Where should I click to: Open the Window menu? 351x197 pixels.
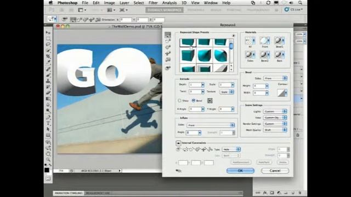coord(211,3)
